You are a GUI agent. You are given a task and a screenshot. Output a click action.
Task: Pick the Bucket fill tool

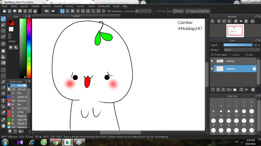pyautogui.click(x=3, y=57)
